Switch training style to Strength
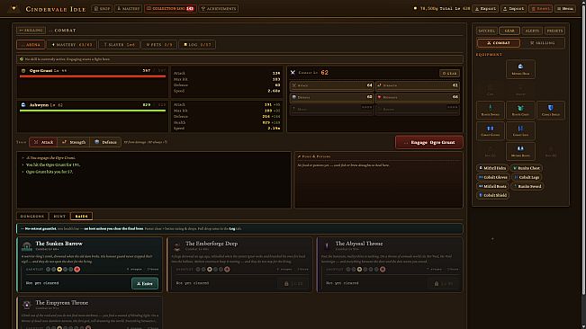This screenshot has height=329, width=586. coord(74,142)
